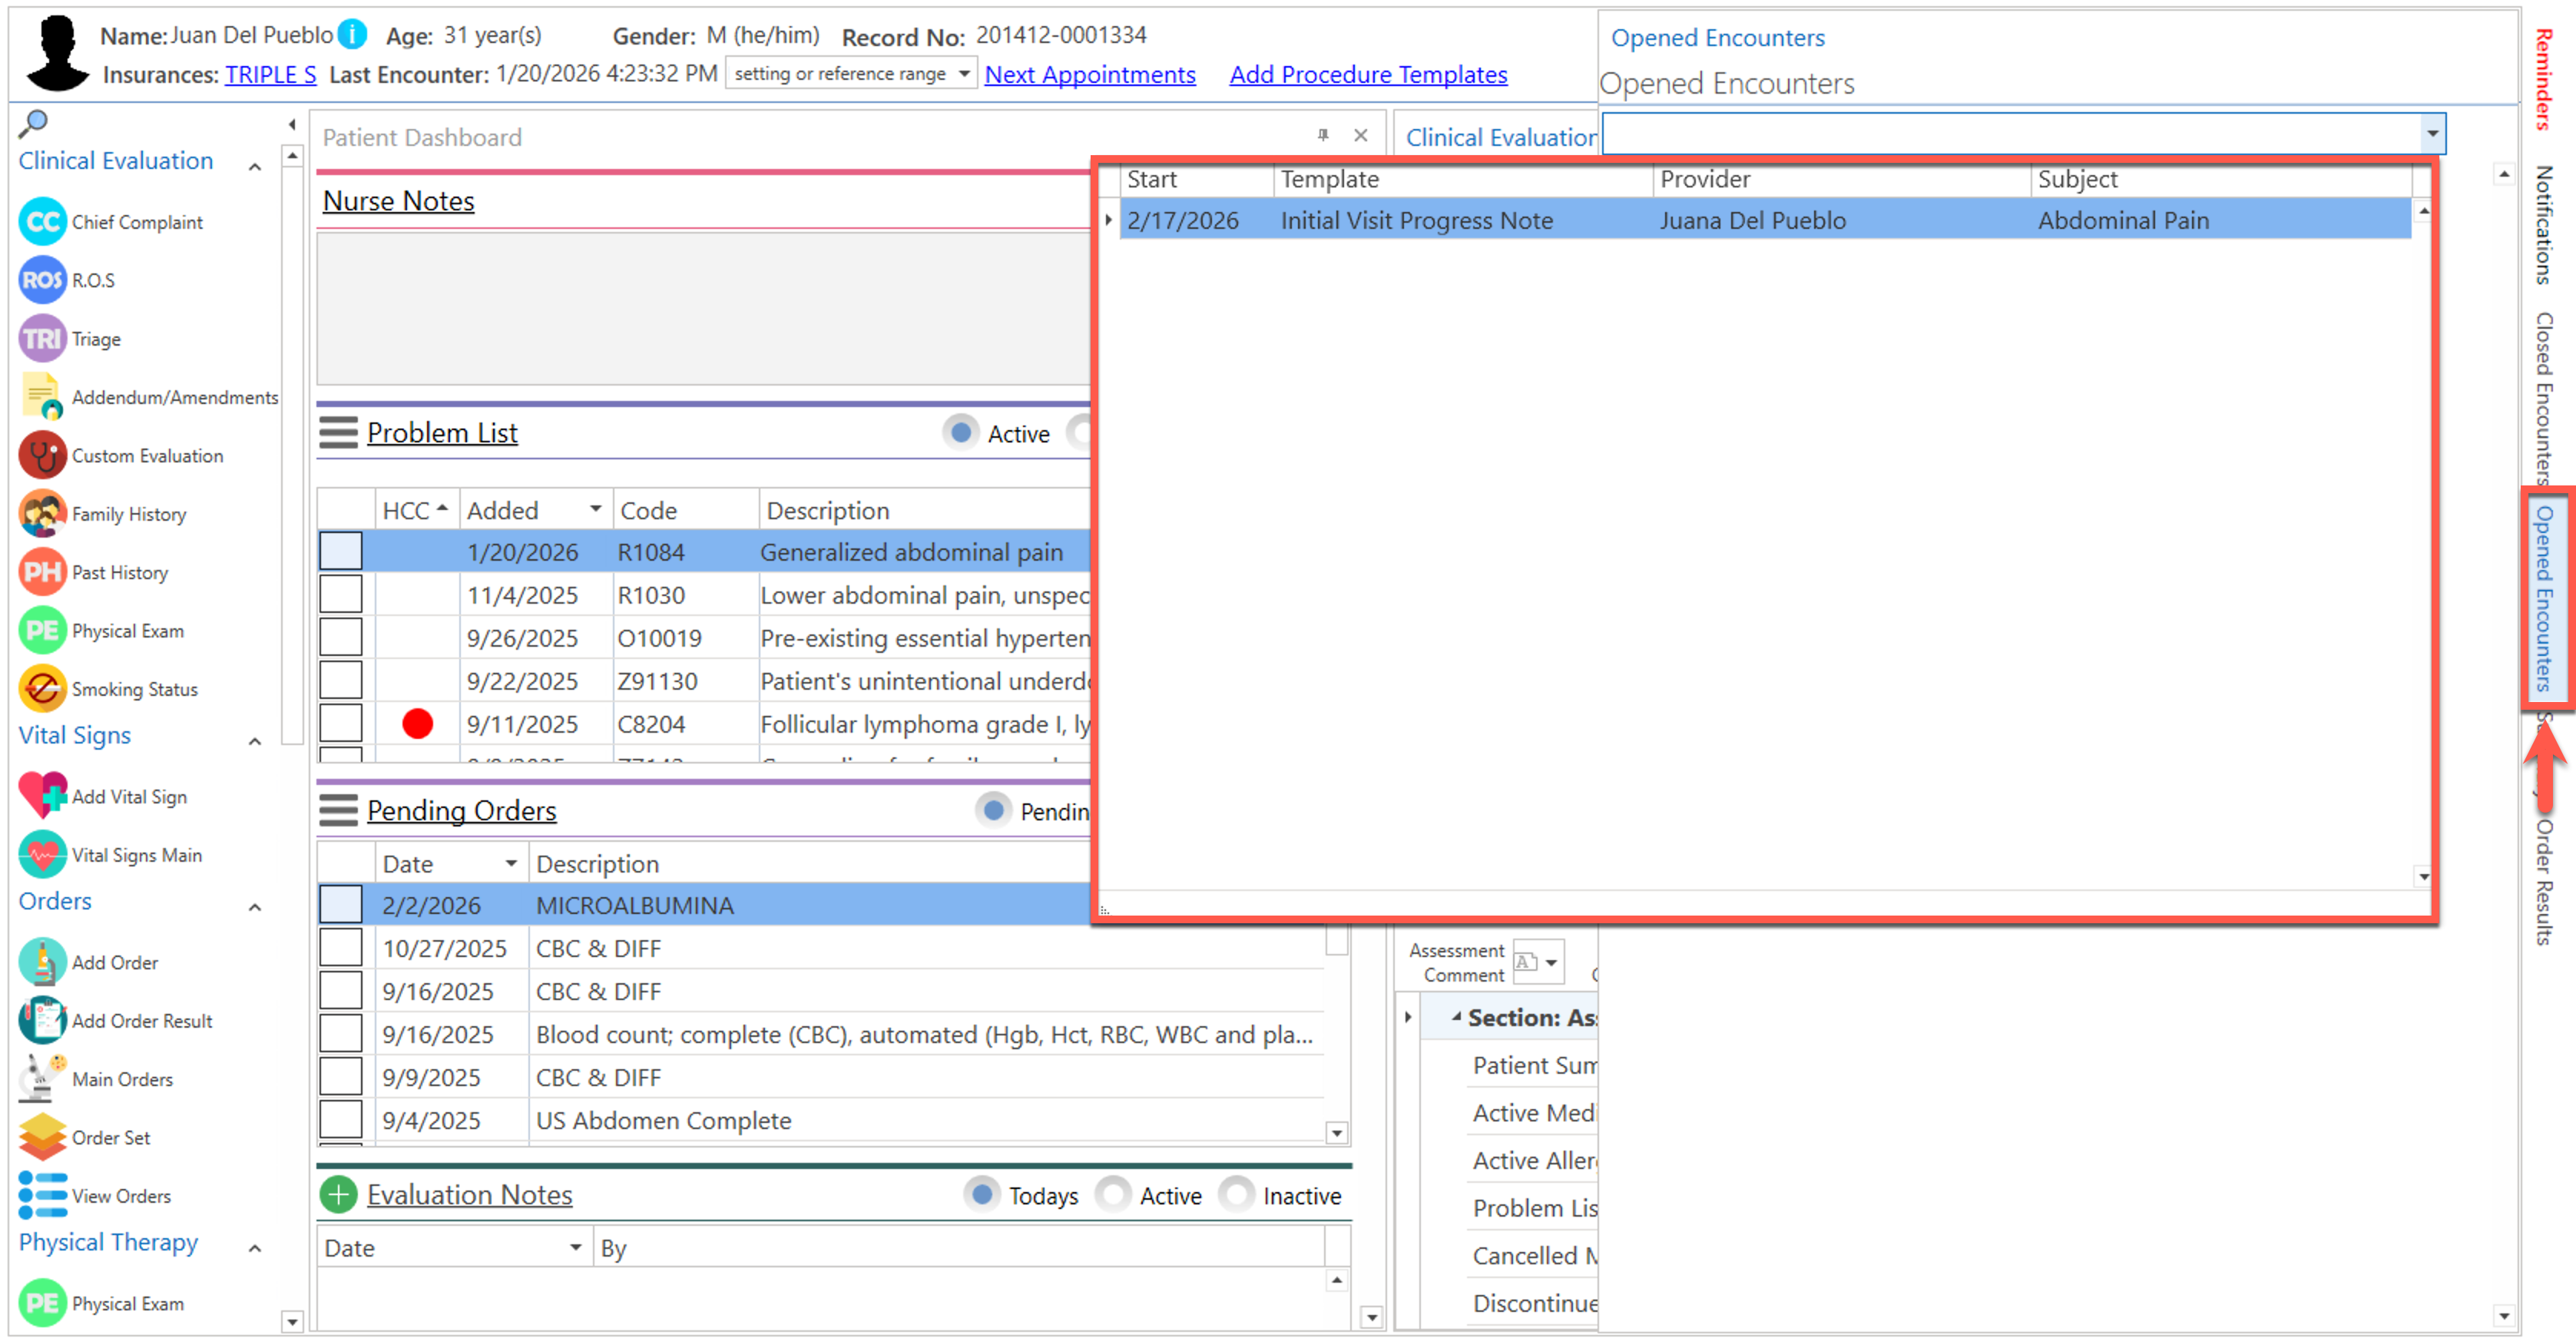Image resolution: width=2576 pixels, height=1338 pixels.
Task: Click the search magnifier icon
Action: pyautogui.click(x=33, y=123)
